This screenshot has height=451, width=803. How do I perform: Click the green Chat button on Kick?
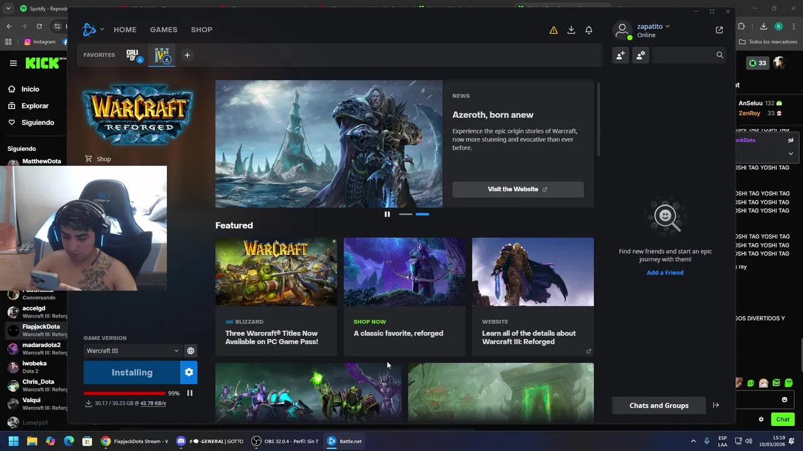coord(783,420)
